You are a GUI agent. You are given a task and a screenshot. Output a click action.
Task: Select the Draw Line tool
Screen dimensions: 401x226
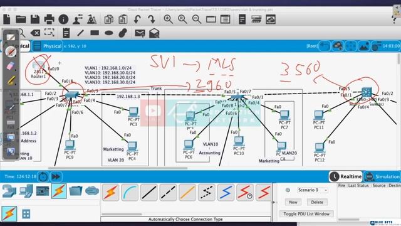[x=80, y=33]
